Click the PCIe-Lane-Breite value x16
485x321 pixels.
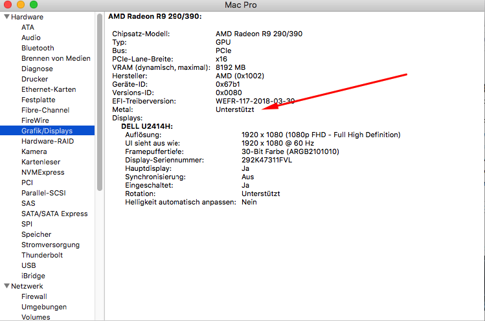point(221,59)
